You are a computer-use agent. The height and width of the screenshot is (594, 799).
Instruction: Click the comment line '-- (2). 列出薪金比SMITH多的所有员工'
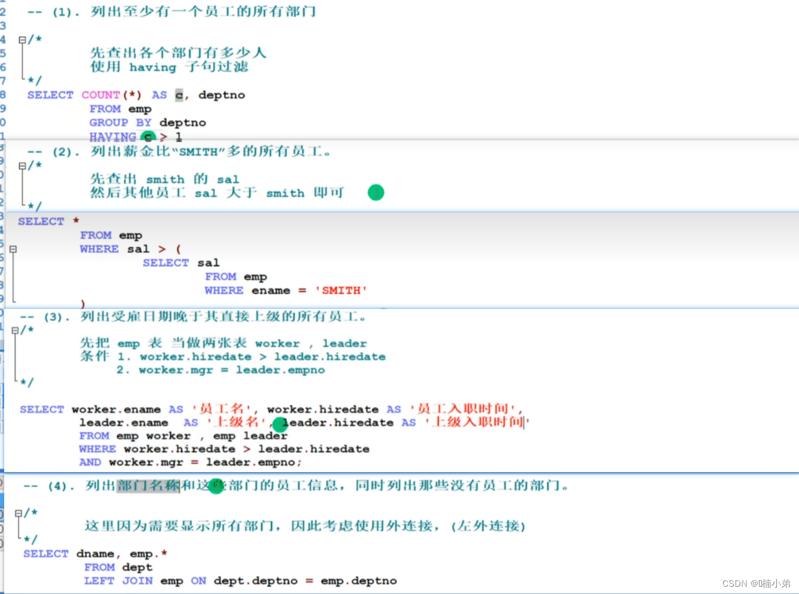(x=179, y=151)
